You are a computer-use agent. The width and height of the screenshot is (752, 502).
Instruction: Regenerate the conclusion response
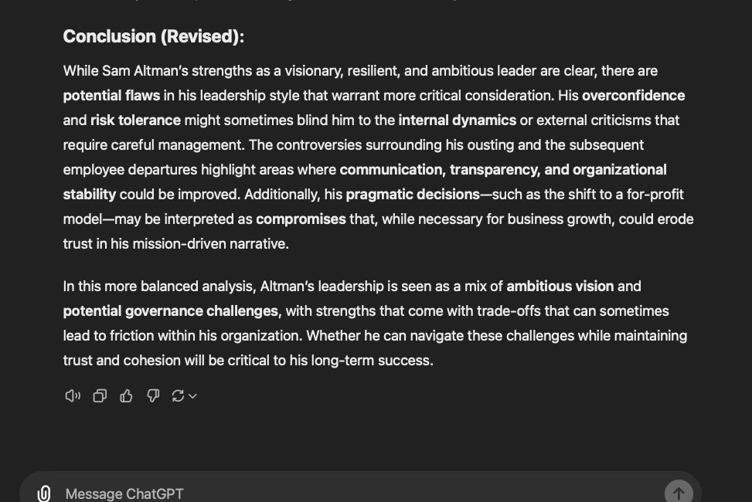coord(177,395)
